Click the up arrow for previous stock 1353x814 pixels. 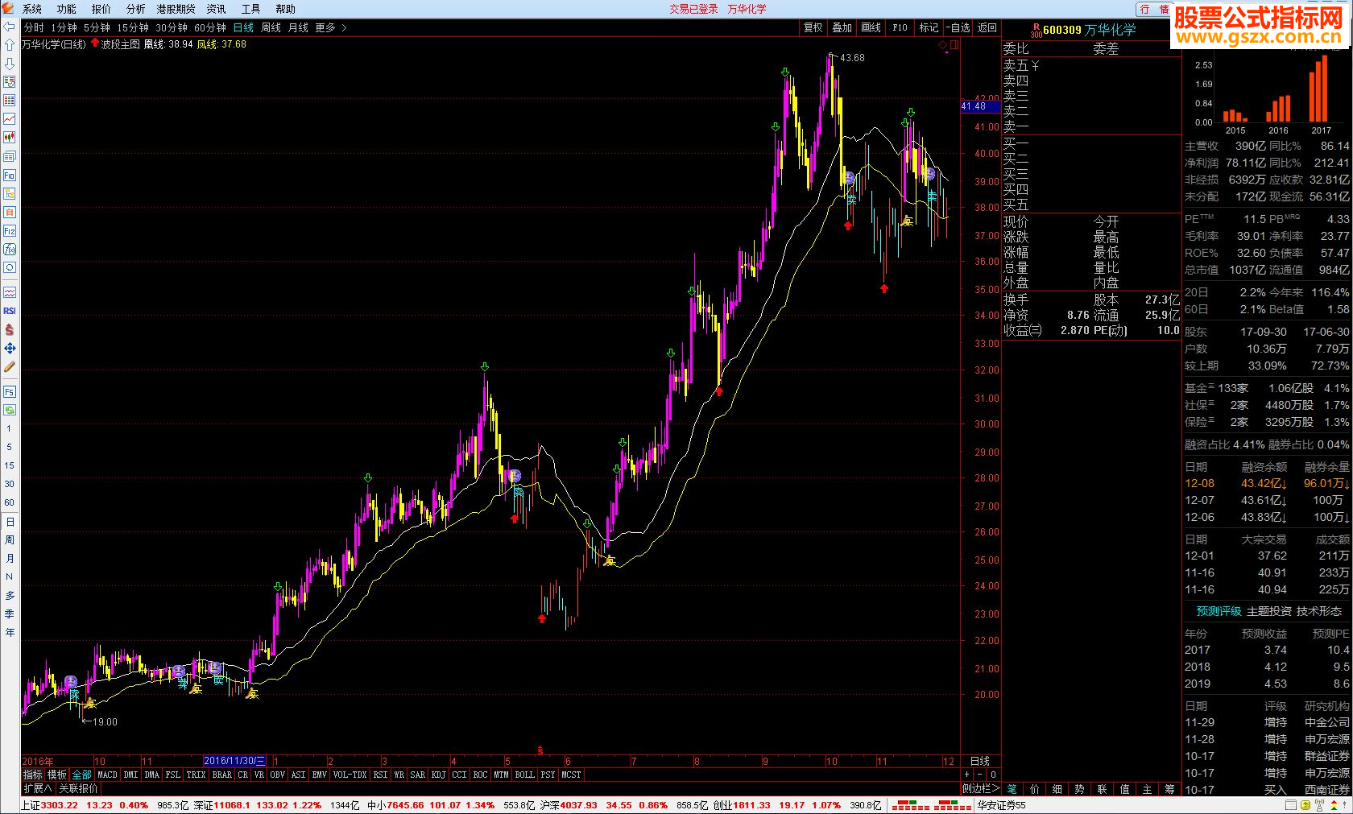tap(10, 45)
